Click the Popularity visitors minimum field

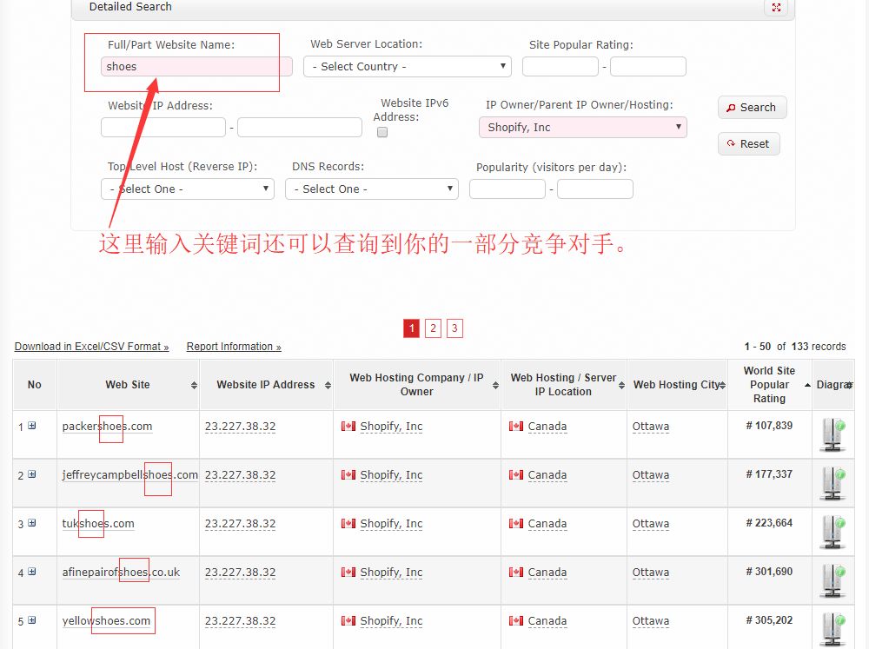tap(507, 189)
